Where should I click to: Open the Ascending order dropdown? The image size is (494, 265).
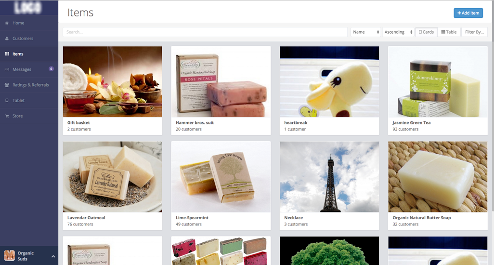pos(398,32)
